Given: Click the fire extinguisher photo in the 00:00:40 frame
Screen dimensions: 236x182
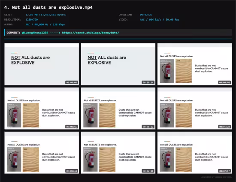Looking at the screenshot, I should pos(167,71).
